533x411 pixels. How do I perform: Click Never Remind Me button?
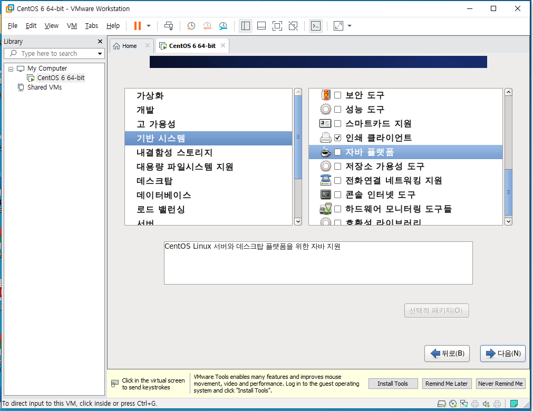pyautogui.click(x=500, y=384)
